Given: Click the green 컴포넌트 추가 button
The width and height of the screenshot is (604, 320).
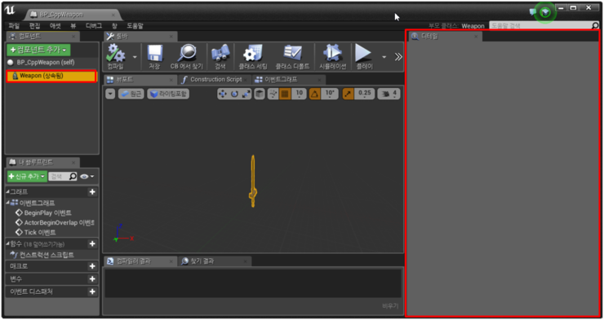Looking at the screenshot, I should [x=38, y=50].
